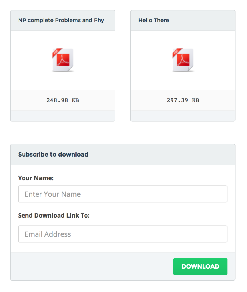The width and height of the screenshot is (247, 292).
Task: Click the Email Address input field
Action: pos(123,234)
